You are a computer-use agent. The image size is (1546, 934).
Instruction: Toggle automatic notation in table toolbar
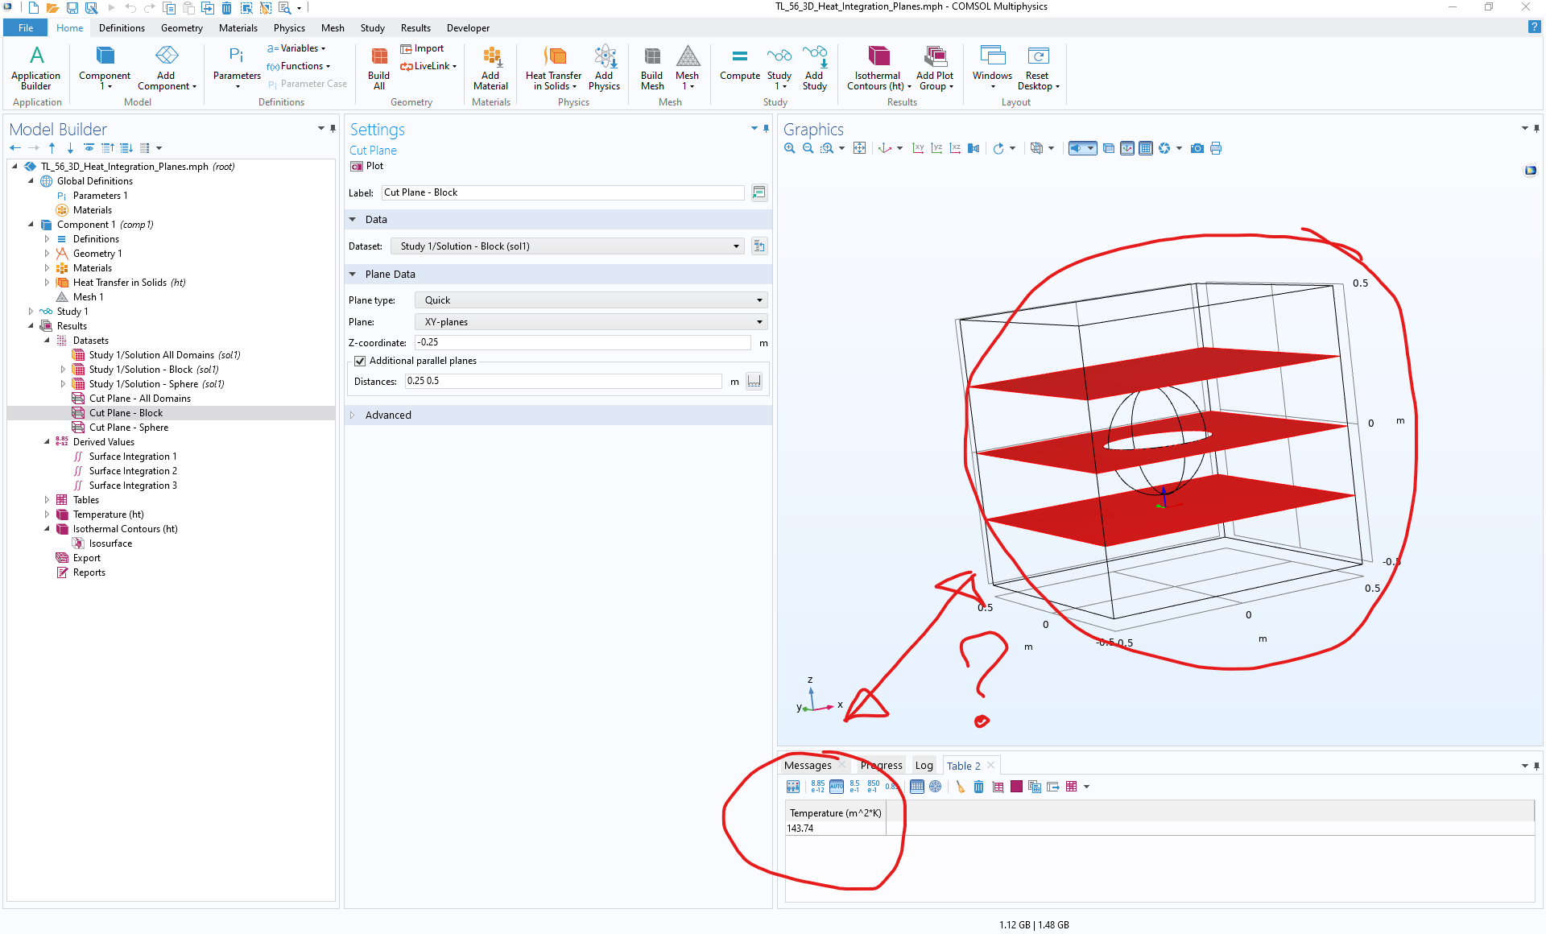(x=837, y=787)
